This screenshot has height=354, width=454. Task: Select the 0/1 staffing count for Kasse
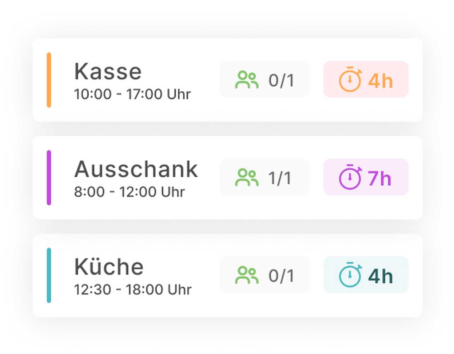pos(281,80)
